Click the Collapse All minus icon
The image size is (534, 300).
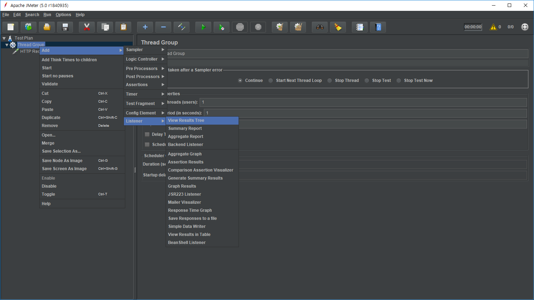(x=163, y=27)
